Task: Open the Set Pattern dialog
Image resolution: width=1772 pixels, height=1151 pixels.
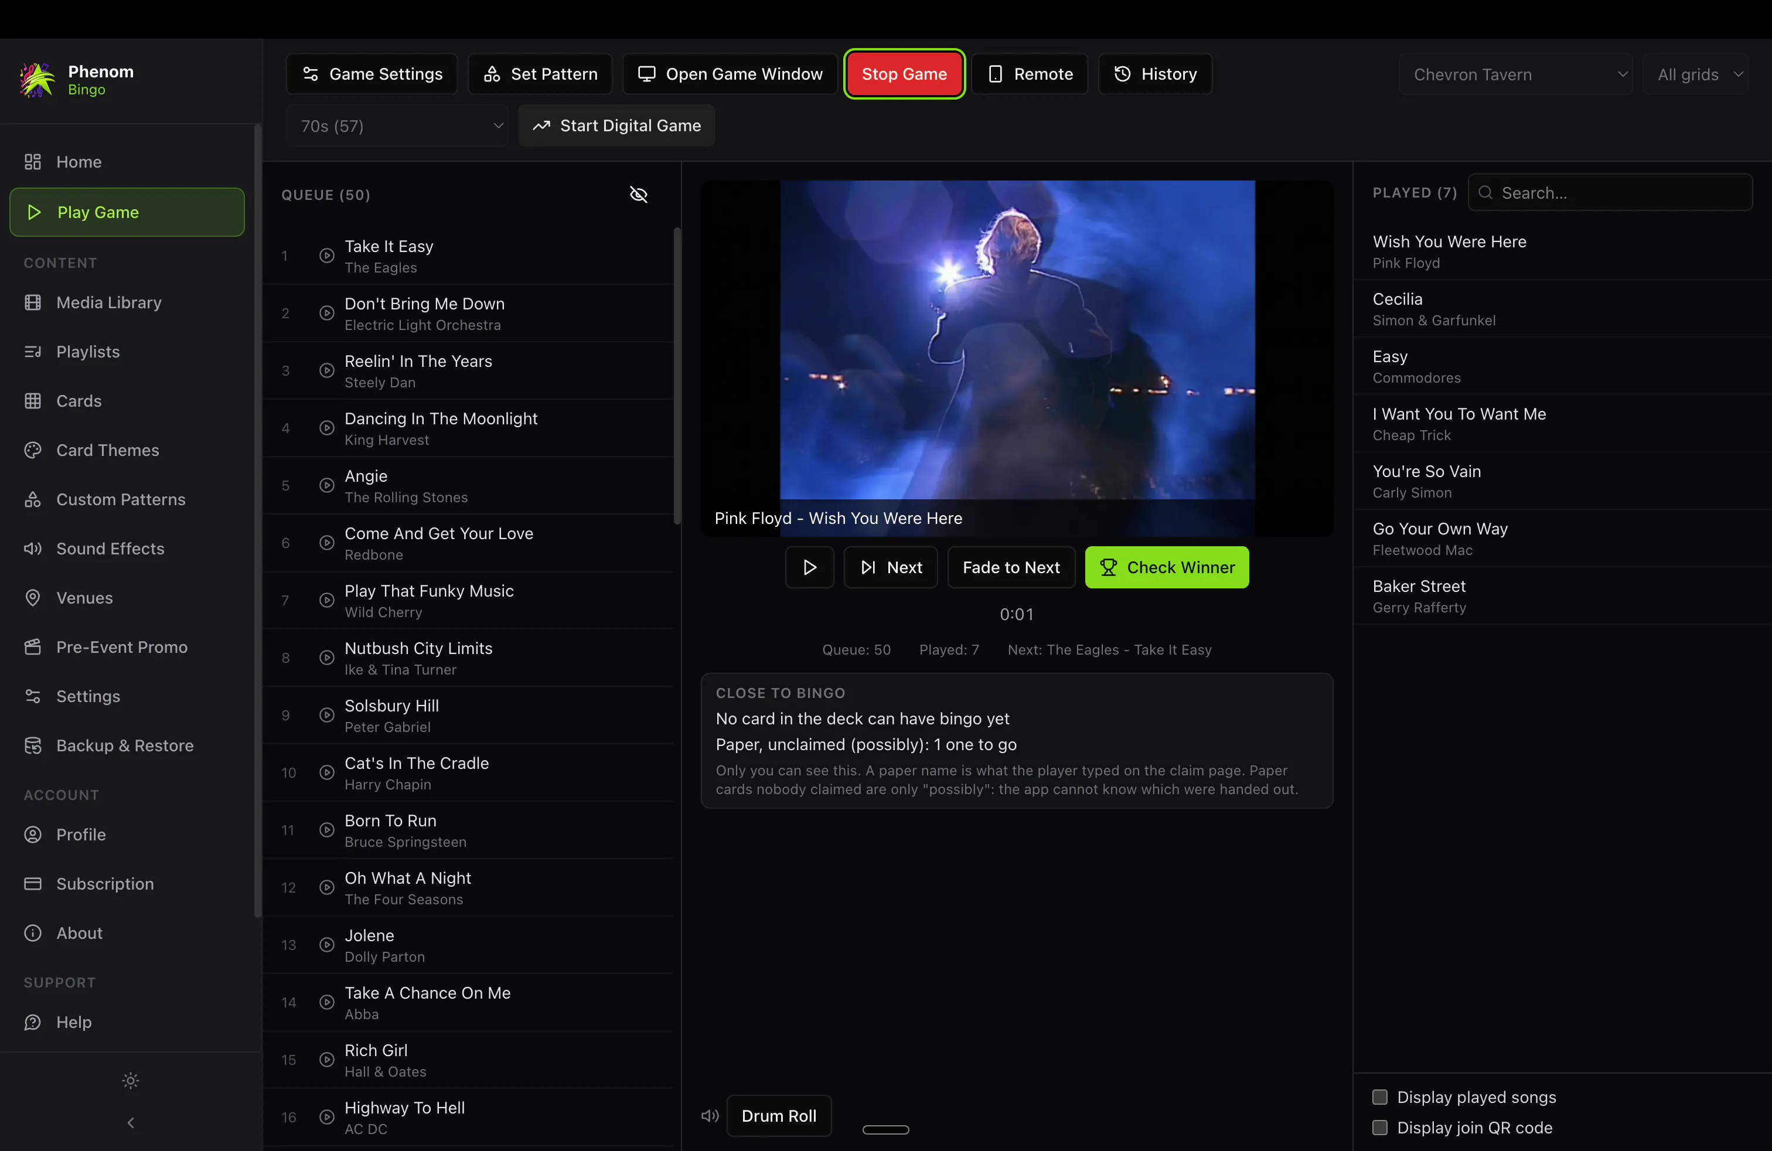Action: (x=540, y=74)
